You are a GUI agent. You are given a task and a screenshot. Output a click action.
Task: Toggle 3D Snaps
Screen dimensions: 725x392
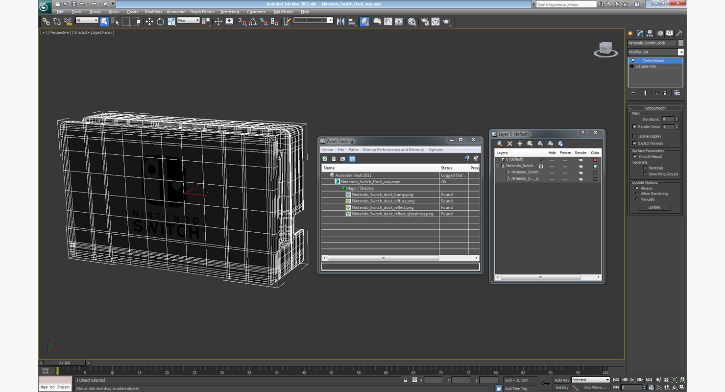[x=242, y=22]
